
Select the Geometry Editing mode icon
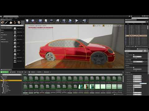click(19, 23)
